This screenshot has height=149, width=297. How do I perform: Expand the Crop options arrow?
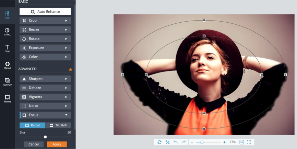66,21
